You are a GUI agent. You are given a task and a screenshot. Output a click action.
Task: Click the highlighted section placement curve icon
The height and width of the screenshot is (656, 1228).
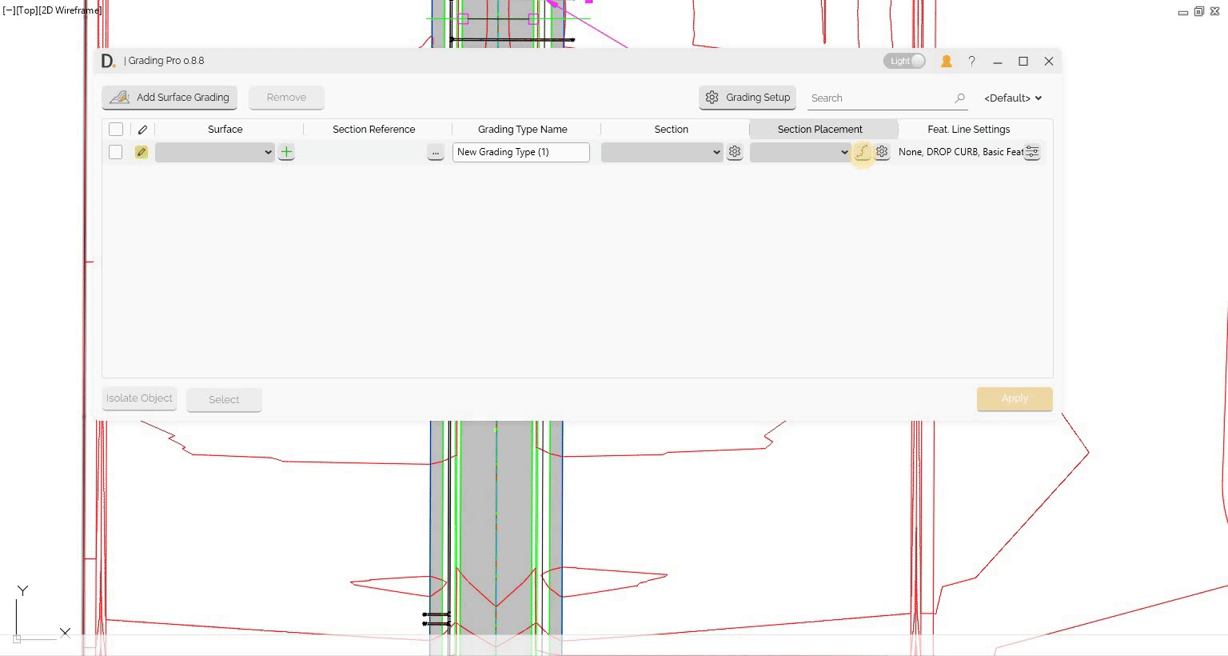coord(863,152)
